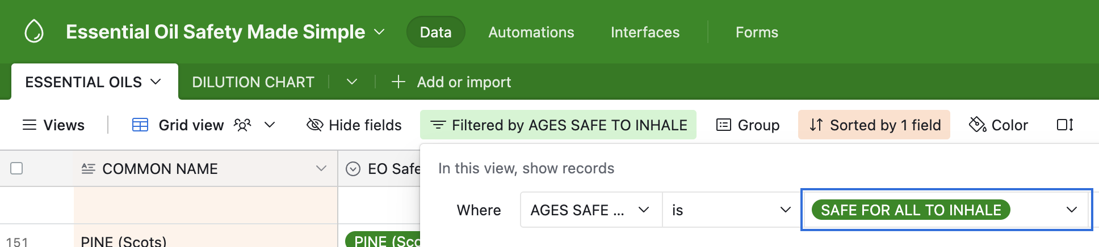Click Sorted by 1 field button
The height and width of the screenshot is (247, 1099).
(874, 125)
